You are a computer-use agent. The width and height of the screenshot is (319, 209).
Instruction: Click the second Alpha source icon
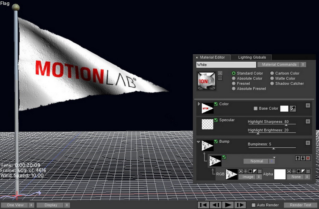pyautogui.click(x=294, y=171)
